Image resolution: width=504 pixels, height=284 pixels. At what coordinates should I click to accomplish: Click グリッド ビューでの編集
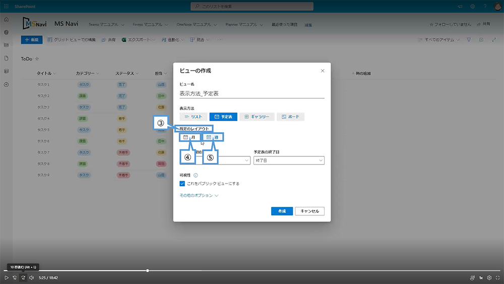click(72, 40)
